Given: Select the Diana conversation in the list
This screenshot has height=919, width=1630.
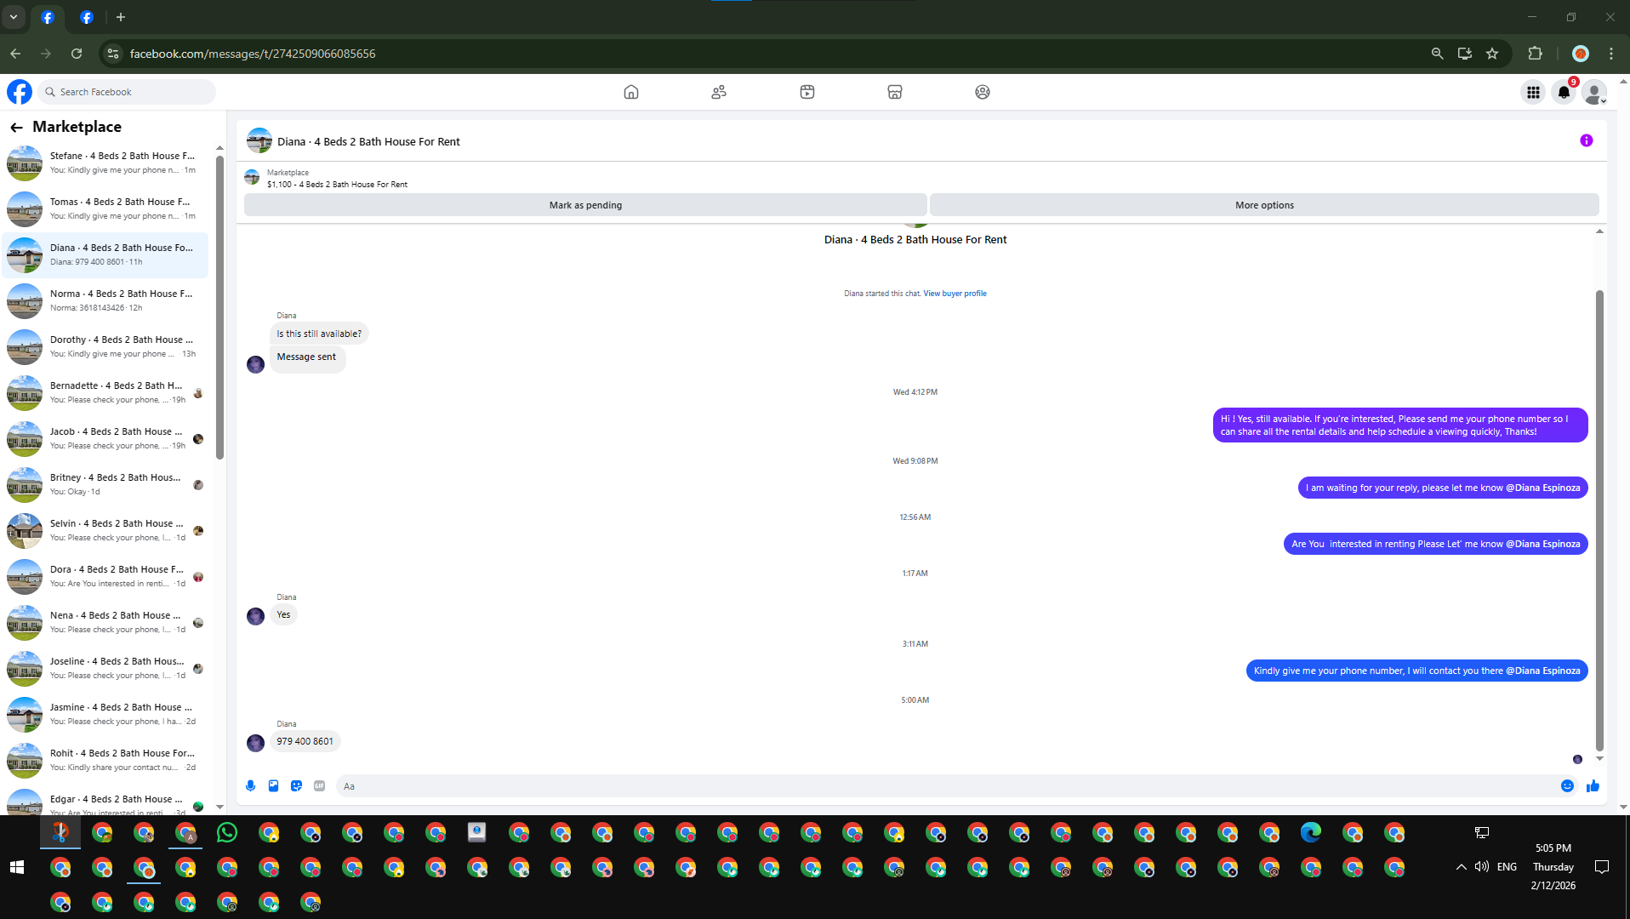Looking at the screenshot, I should tap(105, 255).
